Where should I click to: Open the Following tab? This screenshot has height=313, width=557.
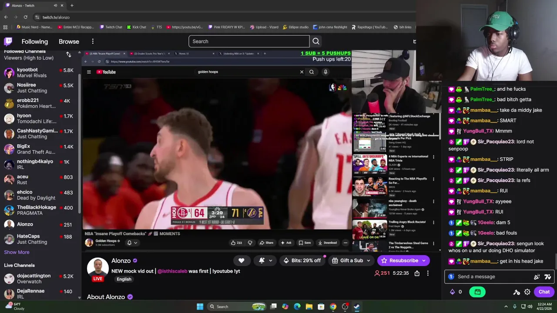pos(35,41)
